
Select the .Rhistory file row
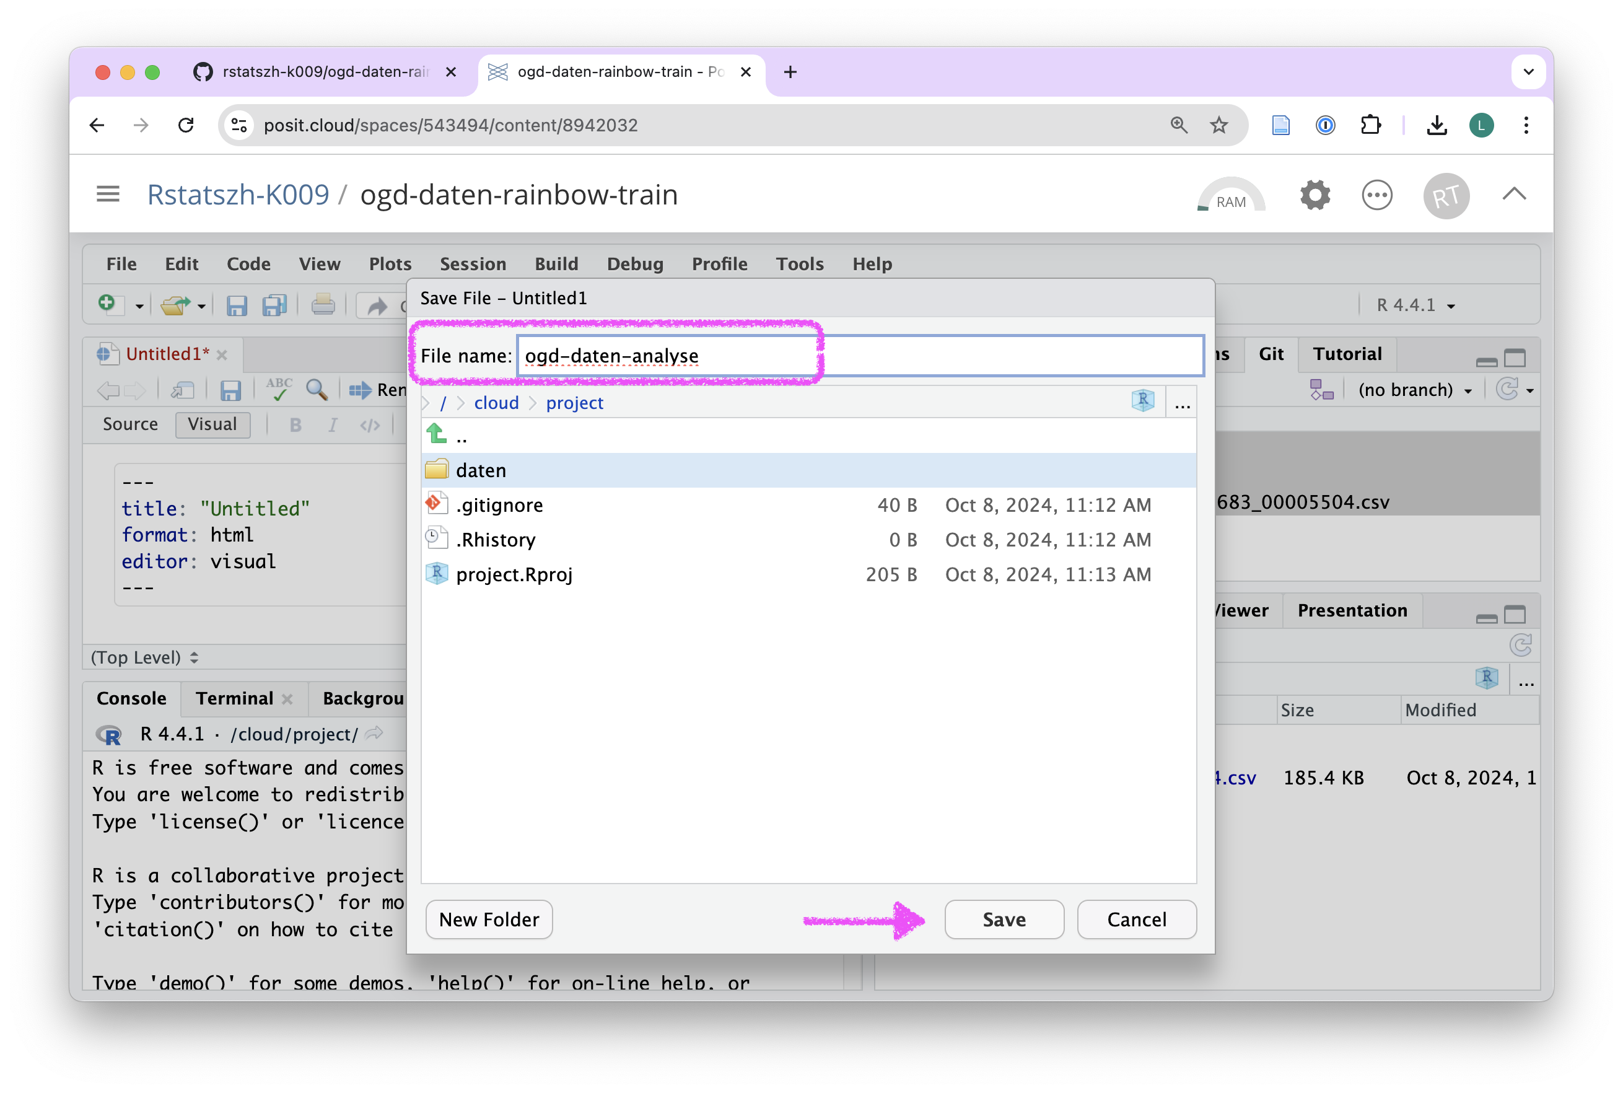808,540
